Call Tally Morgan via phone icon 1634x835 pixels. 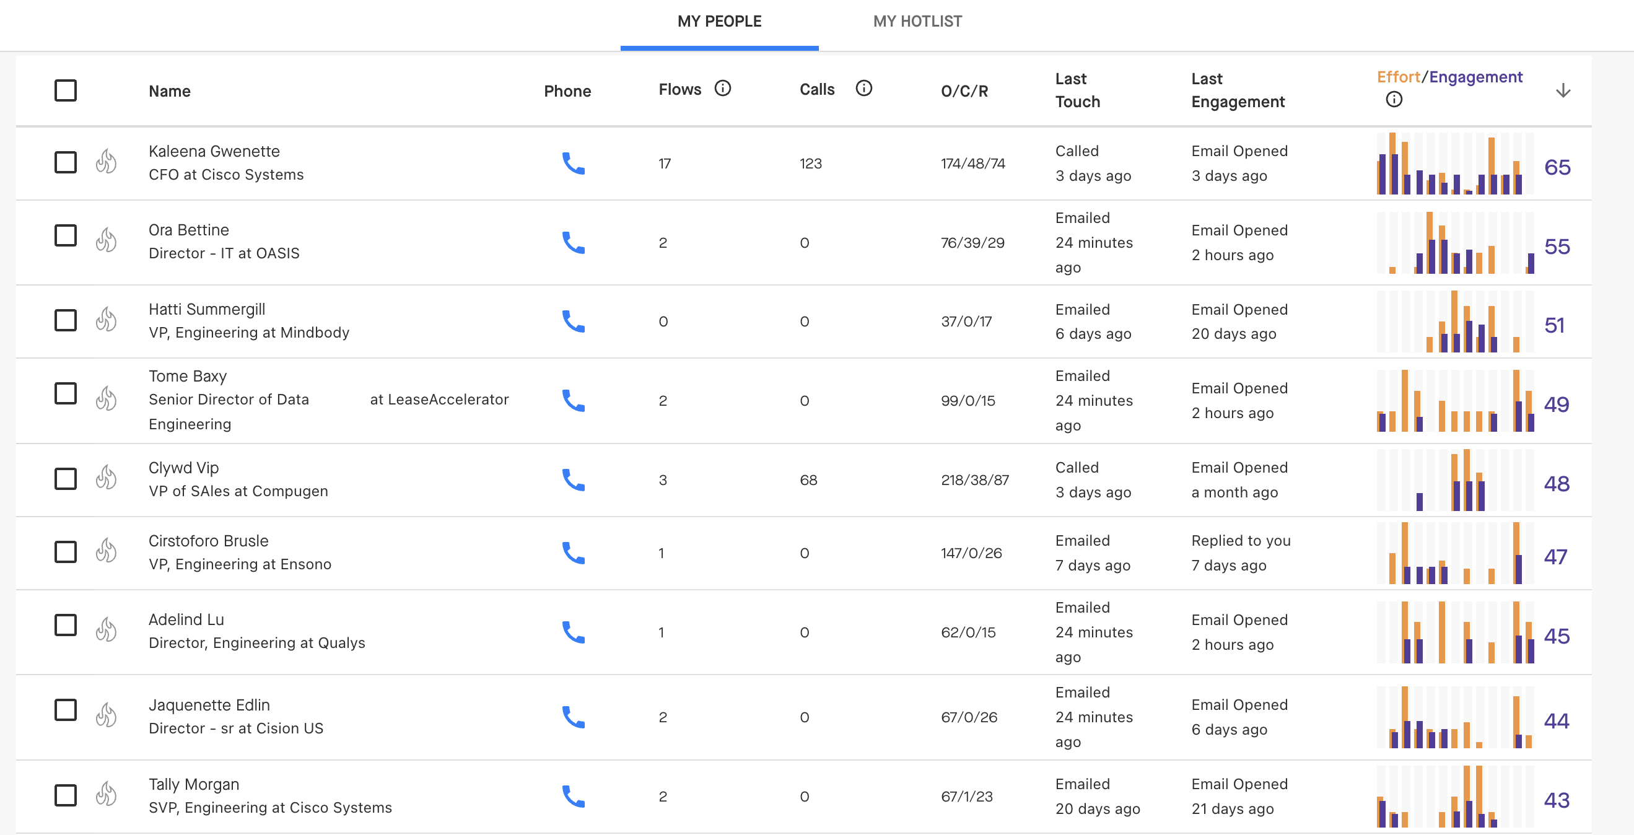pos(574,797)
